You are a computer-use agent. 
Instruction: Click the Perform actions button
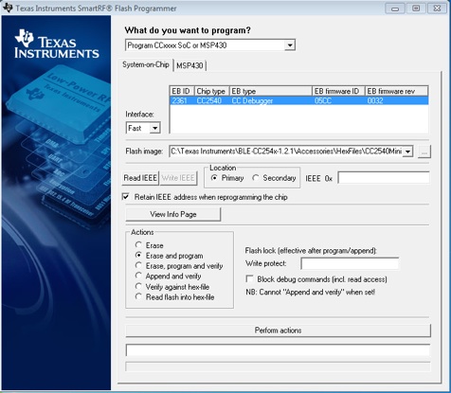tap(278, 330)
